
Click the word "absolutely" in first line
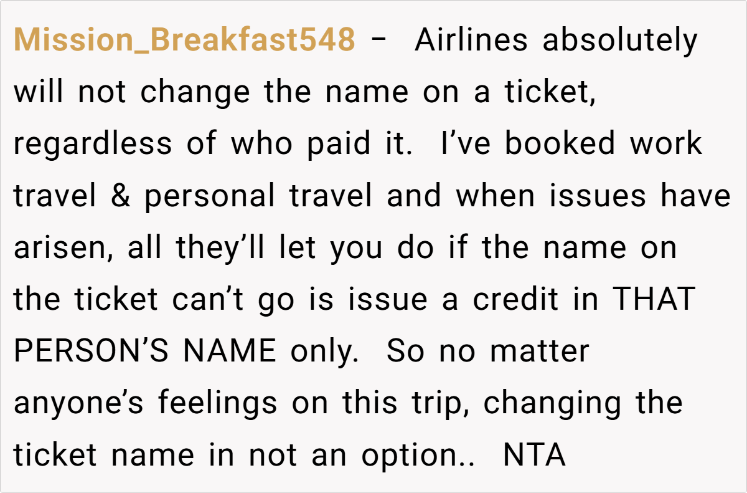coord(621,41)
